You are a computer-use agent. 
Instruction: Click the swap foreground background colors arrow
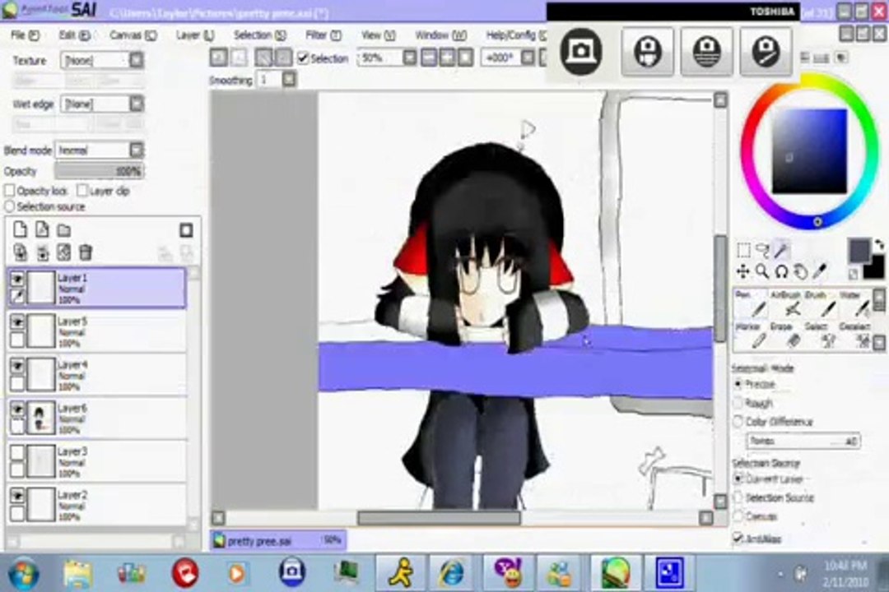point(879,244)
